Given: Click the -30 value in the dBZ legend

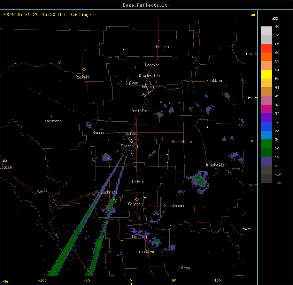Looking at the screenshot, I should [278, 183].
